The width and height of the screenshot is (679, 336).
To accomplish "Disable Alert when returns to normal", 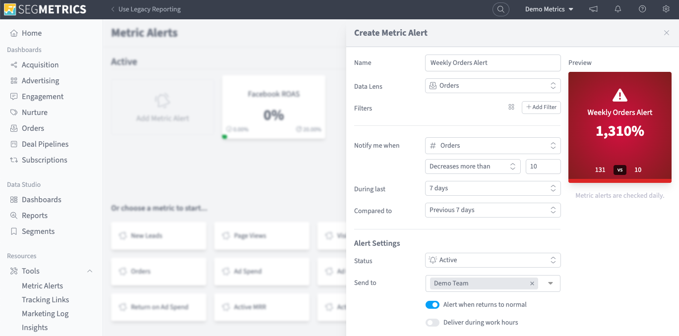I will coord(432,304).
